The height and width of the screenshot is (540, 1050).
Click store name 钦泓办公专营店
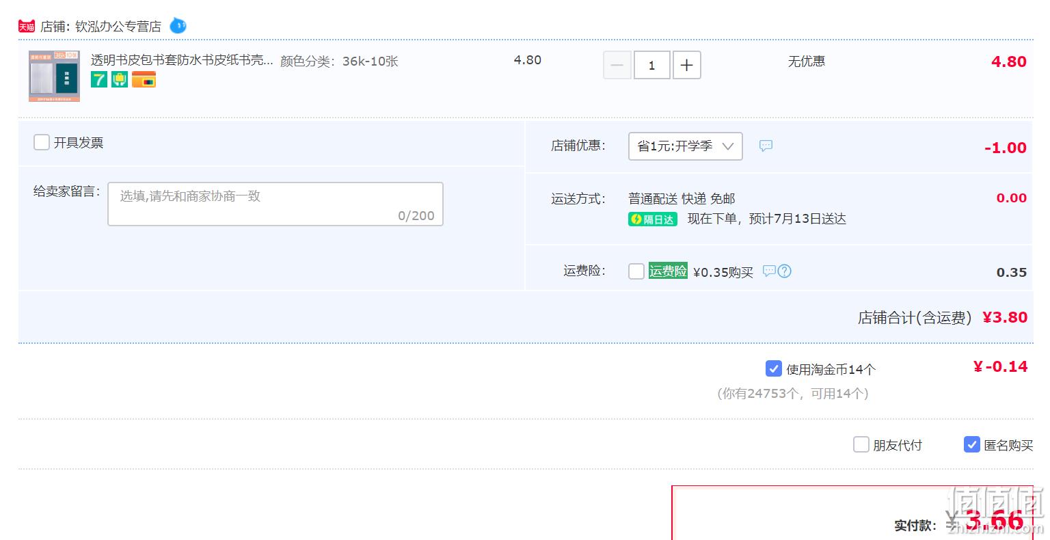[118, 27]
